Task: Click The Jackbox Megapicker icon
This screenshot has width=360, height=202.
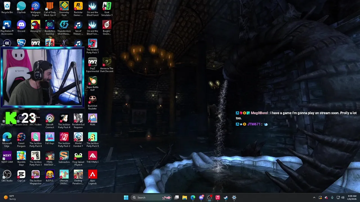Action: 35,178
